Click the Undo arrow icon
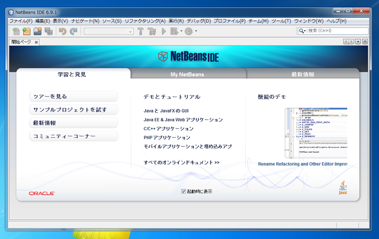 click(x=63, y=32)
